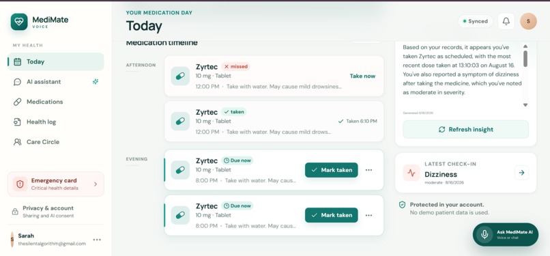This screenshot has height=256, width=550.
Task: Open more options for second evening Zyrtec
Action: point(368,215)
